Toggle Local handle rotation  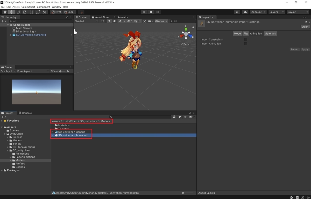[x=69, y=12]
